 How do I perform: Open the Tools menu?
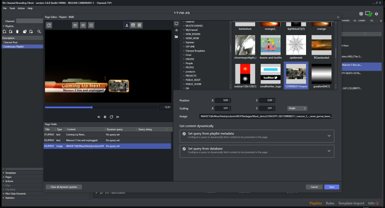tap(12, 8)
